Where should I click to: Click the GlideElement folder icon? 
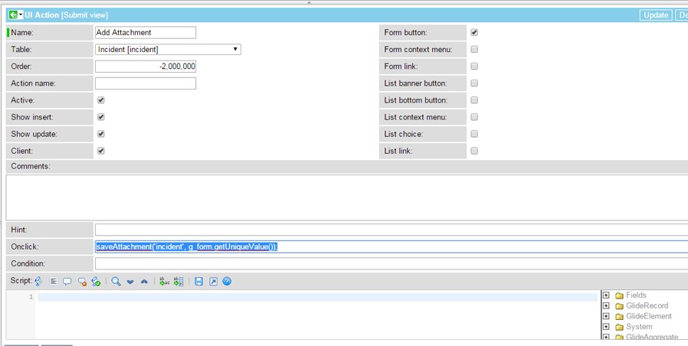click(x=620, y=317)
